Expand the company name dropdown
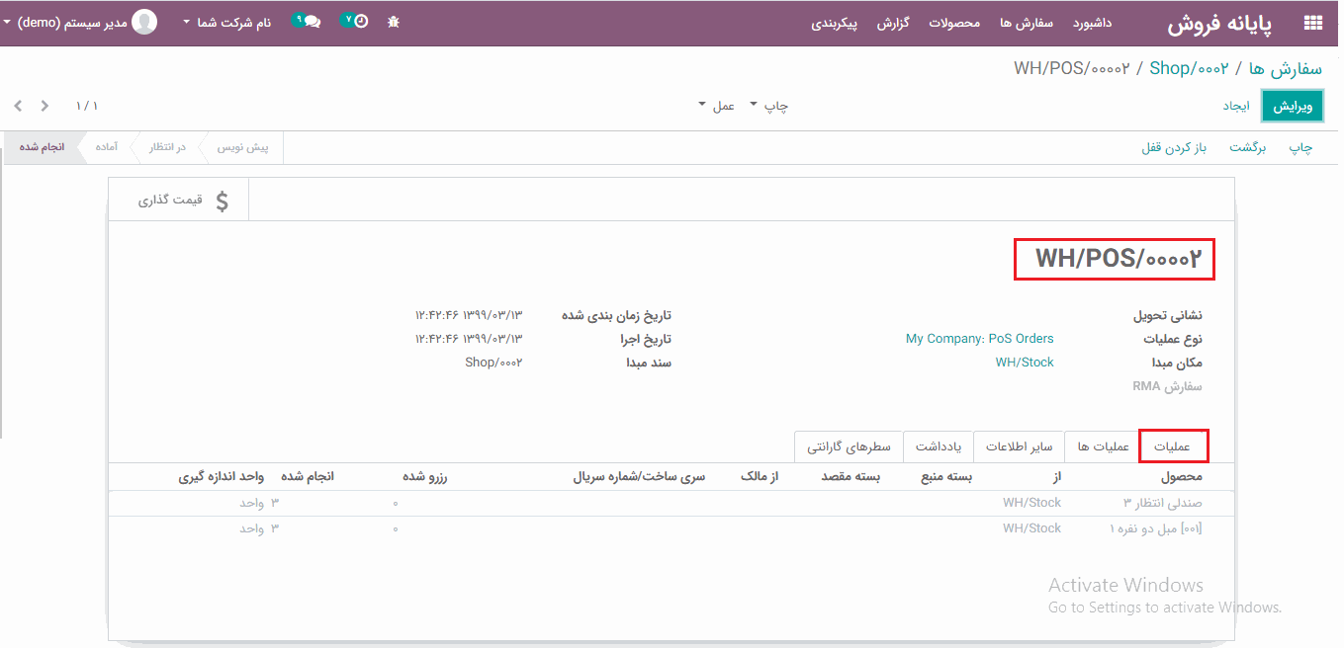This screenshot has height=648, width=1344. 226,22
